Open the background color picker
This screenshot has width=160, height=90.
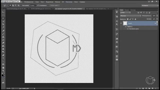pos(4,77)
